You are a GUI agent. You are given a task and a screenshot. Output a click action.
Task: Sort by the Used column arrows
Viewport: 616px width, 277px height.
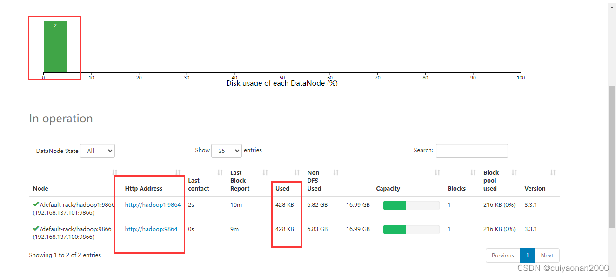tap(297, 172)
